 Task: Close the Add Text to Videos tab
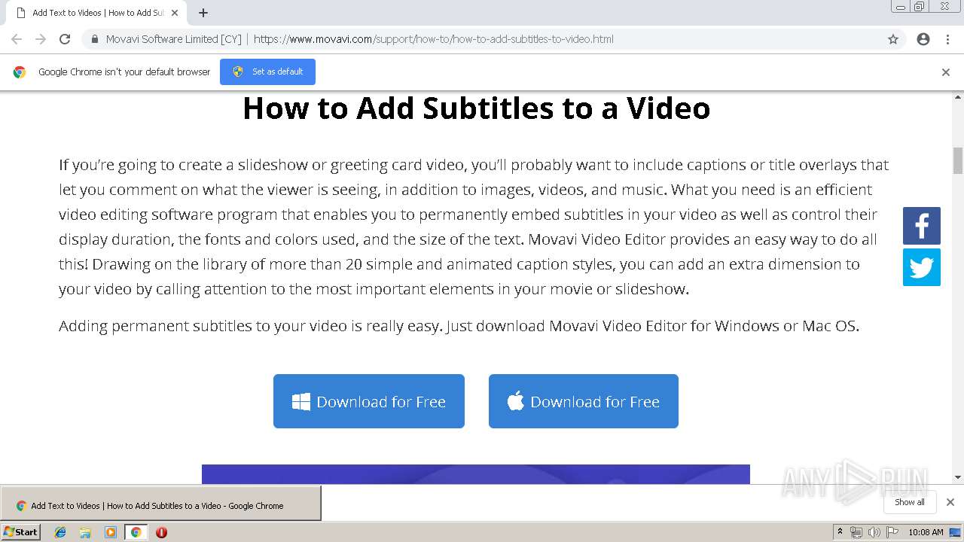point(175,13)
